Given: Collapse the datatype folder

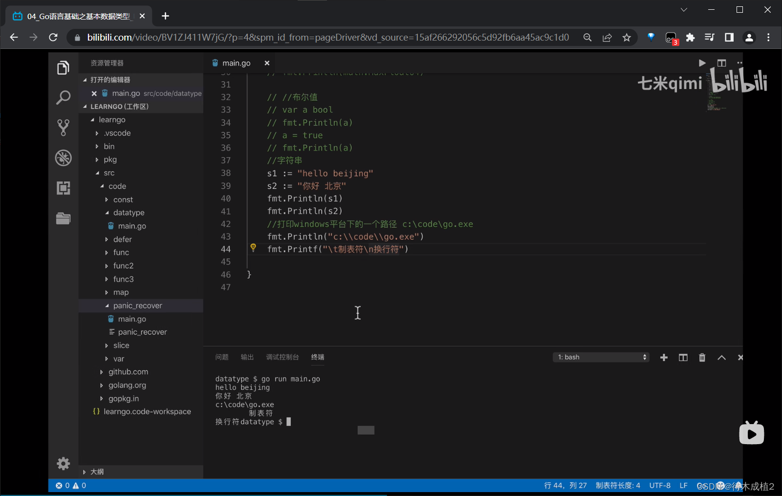Looking at the screenshot, I should click(x=141, y=213).
